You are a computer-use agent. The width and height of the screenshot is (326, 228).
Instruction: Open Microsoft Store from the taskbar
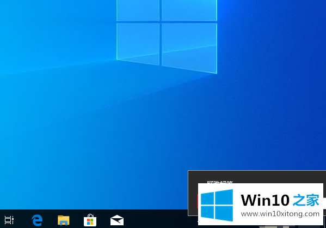(x=90, y=220)
